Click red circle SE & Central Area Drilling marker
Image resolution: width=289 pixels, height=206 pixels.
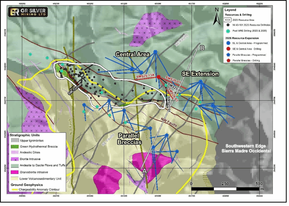[x=228, y=49]
